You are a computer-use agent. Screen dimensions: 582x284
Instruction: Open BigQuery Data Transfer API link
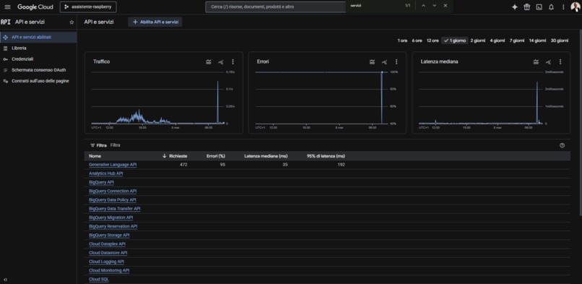tap(115, 209)
